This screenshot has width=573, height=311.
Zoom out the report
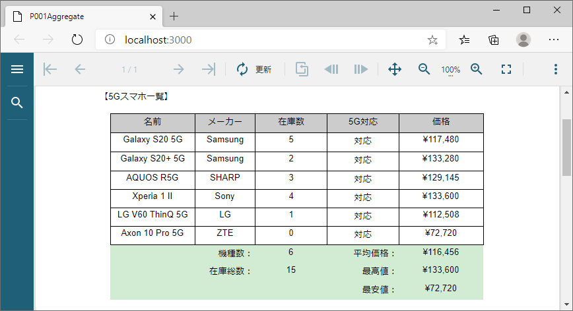[424, 69]
